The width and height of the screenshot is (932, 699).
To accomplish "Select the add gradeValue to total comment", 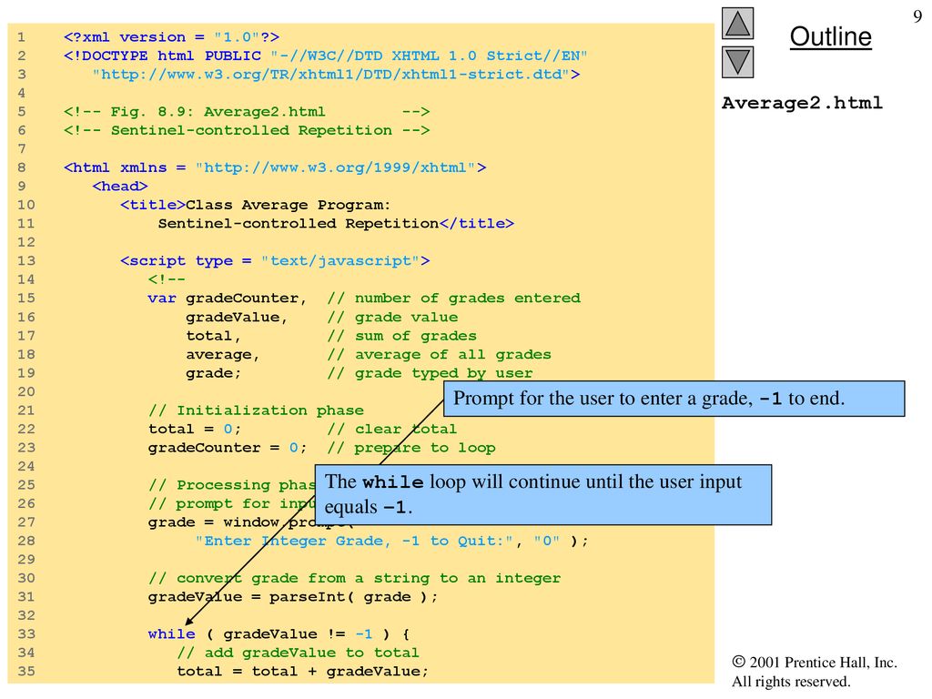I will tap(298, 653).
